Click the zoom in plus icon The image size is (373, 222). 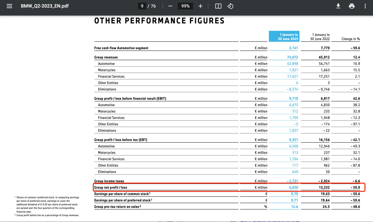pos(200,6)
